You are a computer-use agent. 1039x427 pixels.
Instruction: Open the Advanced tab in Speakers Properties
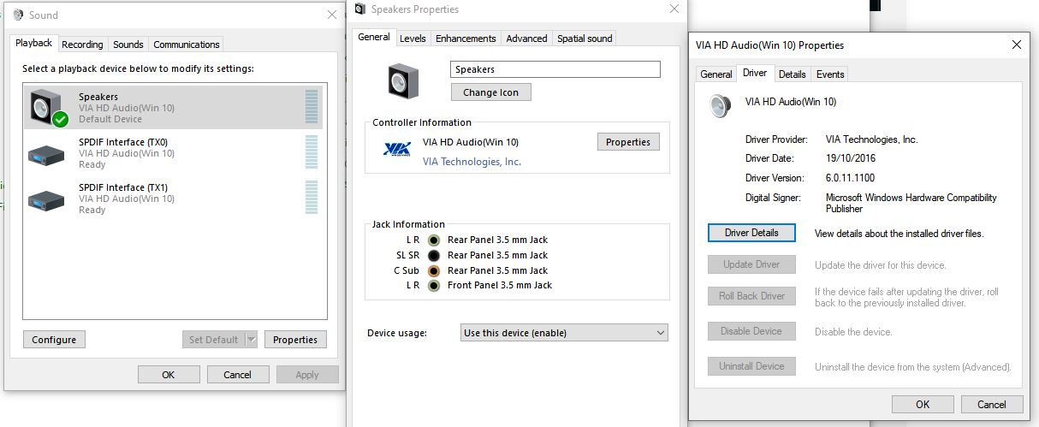coord(526,39)
